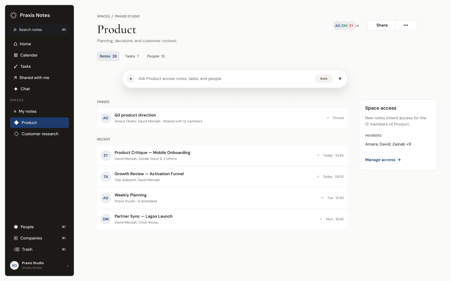Open Growth Review — Activation Funnel note
The height and width of the screenshot is (281, 451).
(x=222, y=177)
